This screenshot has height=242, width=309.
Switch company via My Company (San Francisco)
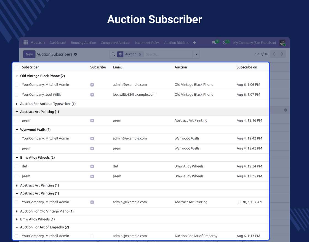coord(255,43)
